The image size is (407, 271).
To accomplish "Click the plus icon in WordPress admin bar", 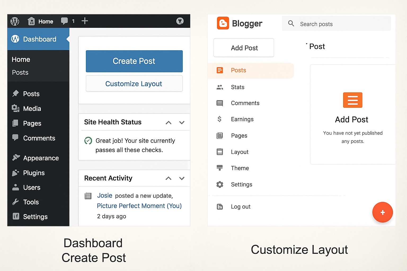I will click(85, 21).
